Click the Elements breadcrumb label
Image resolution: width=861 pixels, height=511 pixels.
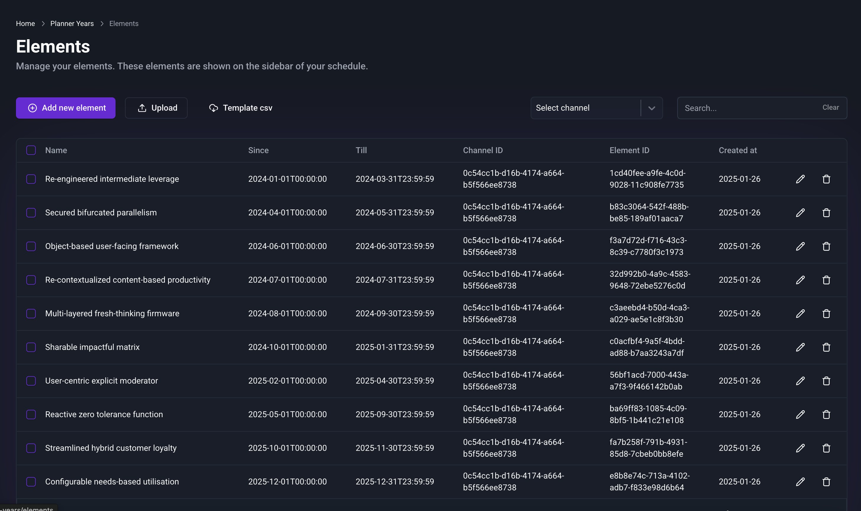pyautogui.click(x=124, y=23)
